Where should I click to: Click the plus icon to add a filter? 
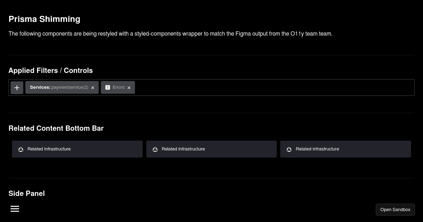coord(17,88)
